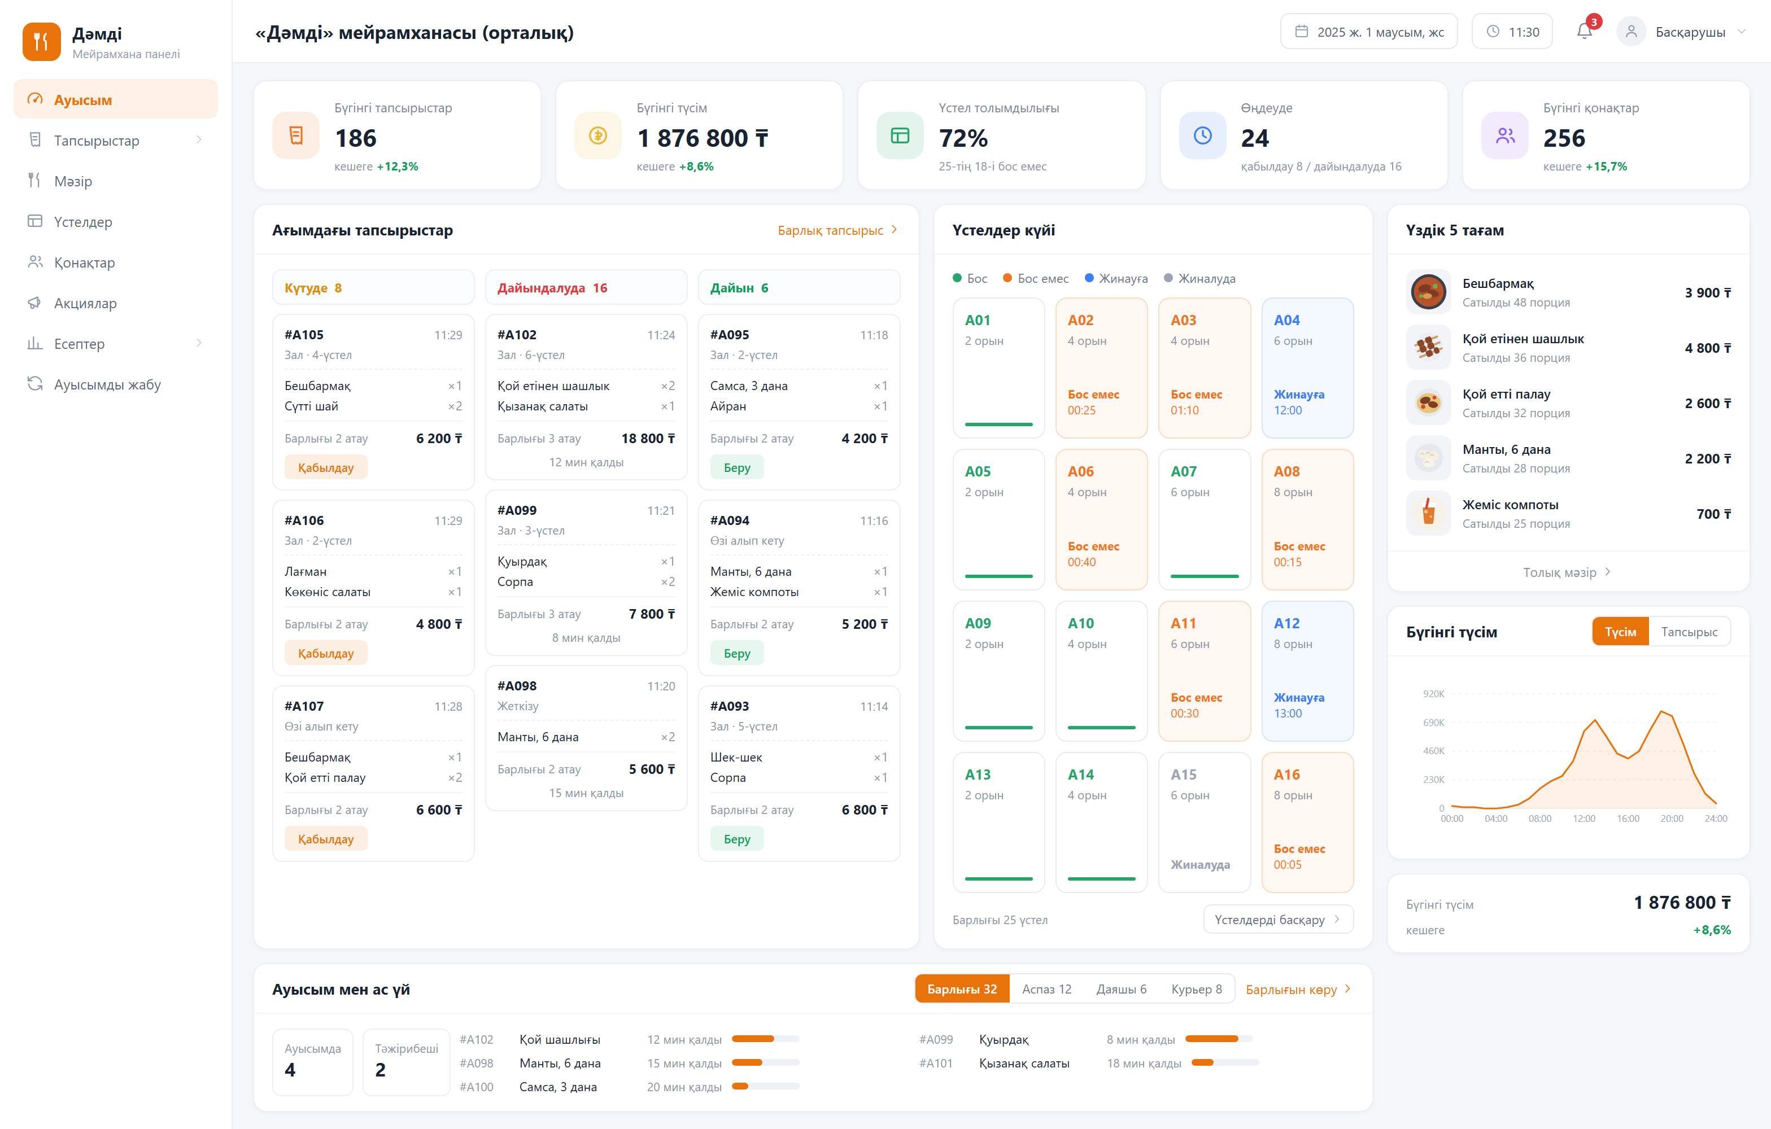1771x1129 pixels.
Task: Expand the Тапсырыстар sidebar submenu chevron
Action: tap(199, 141)
